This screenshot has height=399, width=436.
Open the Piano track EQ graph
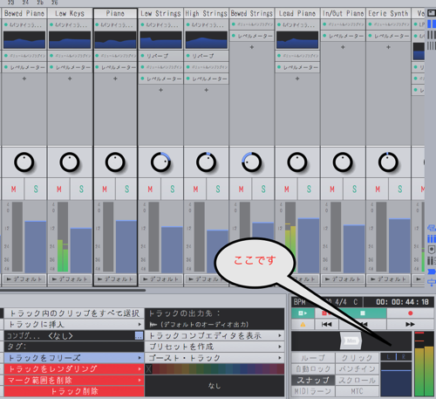115,40
